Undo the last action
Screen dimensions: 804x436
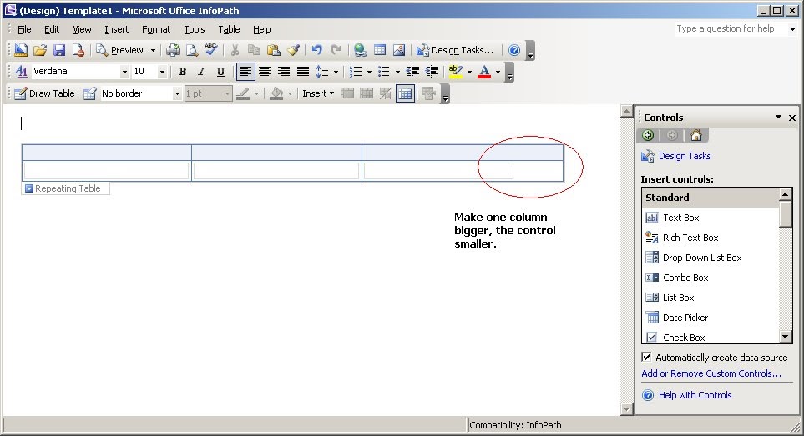pyautogui.click(x=317, y=50)
